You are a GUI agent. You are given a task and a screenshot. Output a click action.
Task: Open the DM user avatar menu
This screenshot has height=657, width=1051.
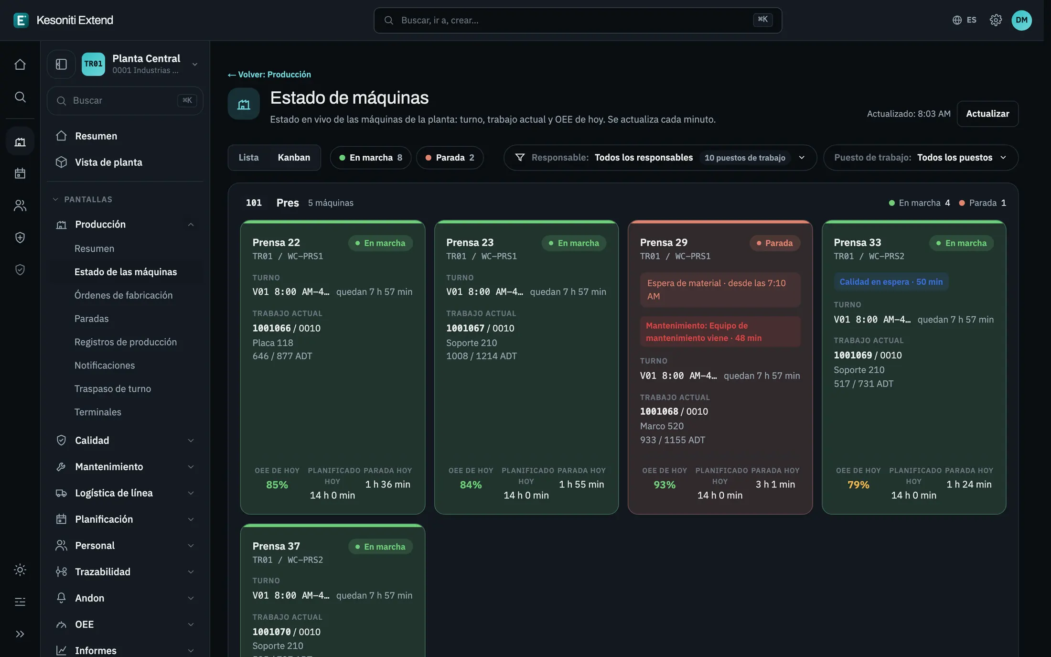pos(1021,20)
